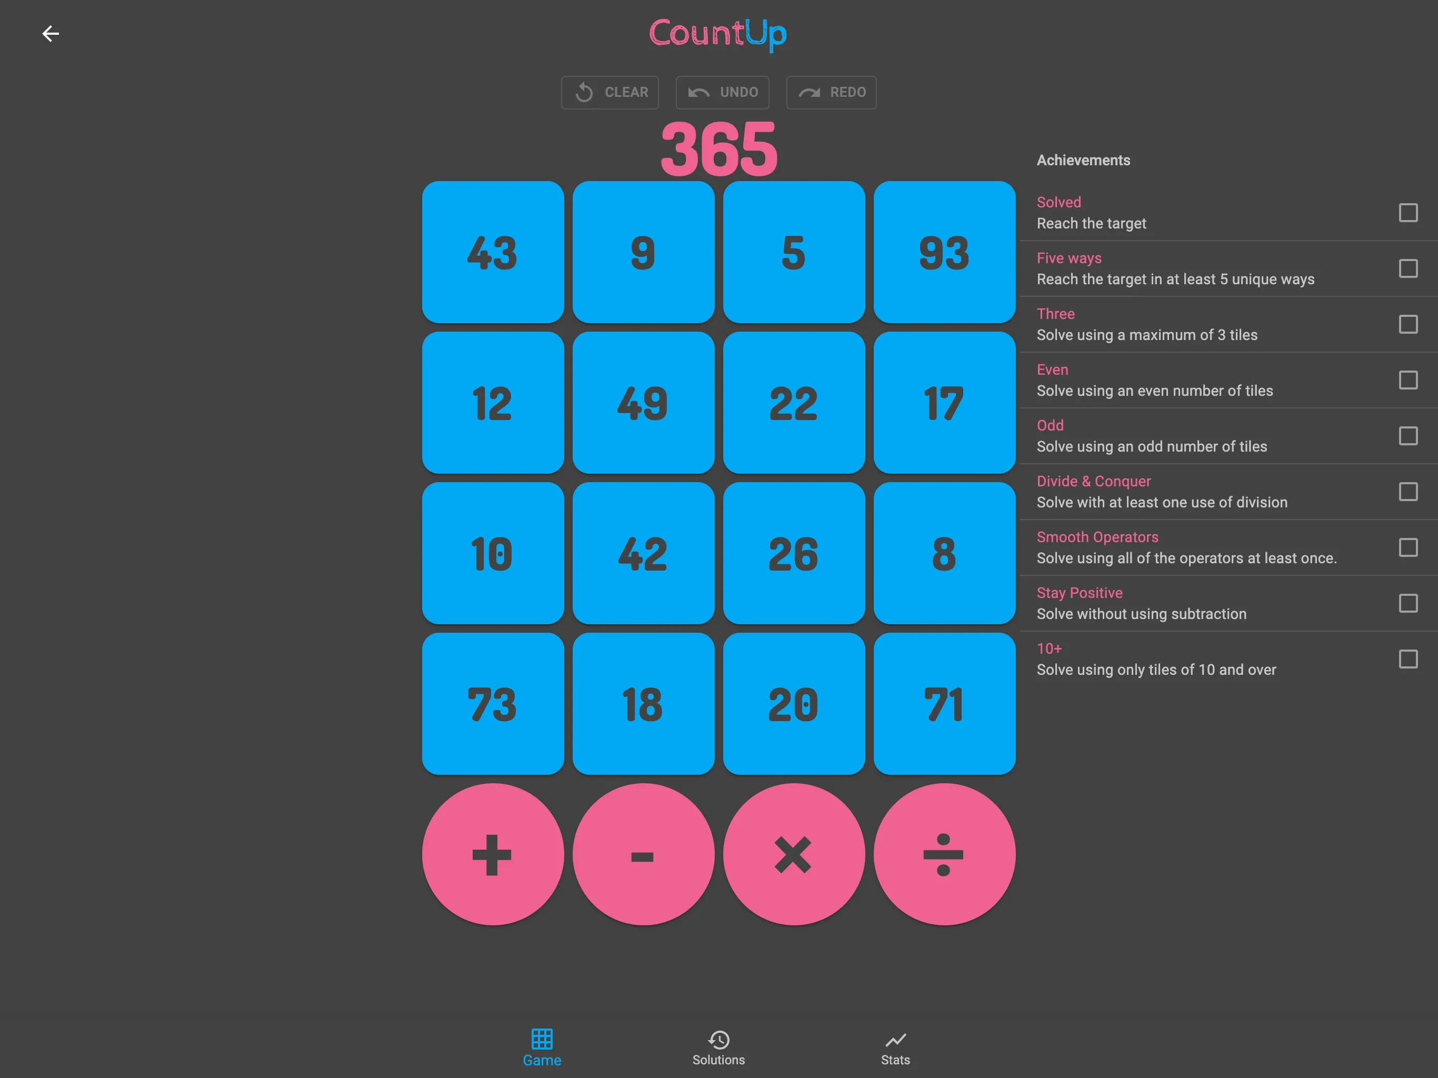
Task: Select the tile showing number 93
Action: (x=943, y=252)
